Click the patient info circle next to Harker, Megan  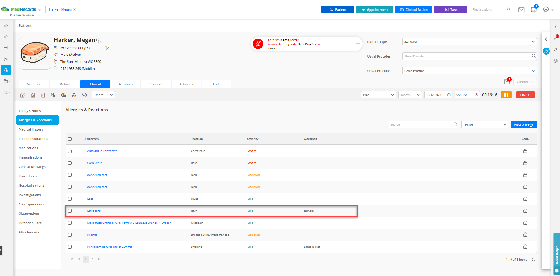pos(99,40)
